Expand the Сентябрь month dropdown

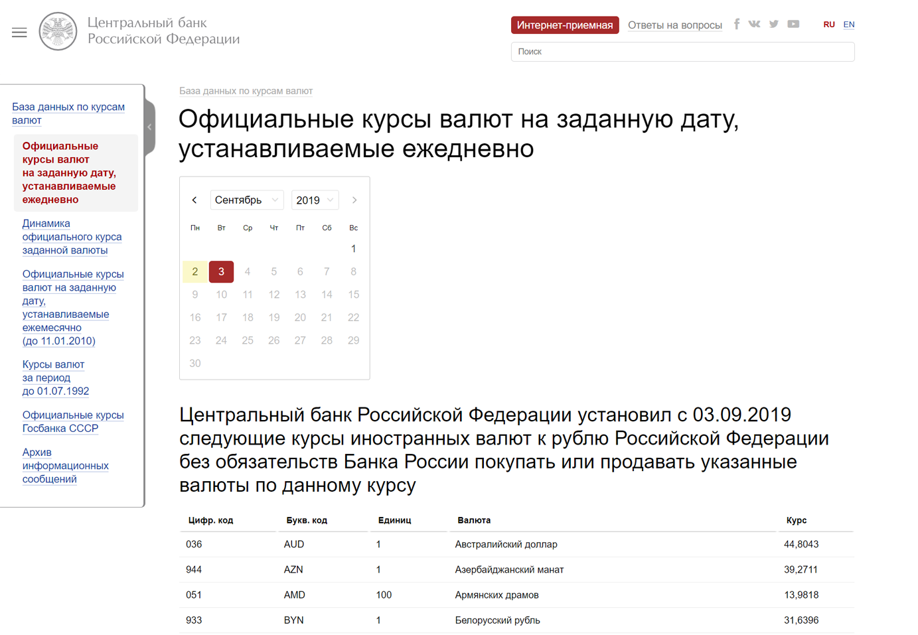coord(247,200)
